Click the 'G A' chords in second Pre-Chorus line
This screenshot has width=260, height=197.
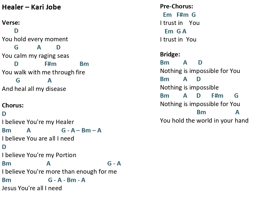[x=181, y=31]
